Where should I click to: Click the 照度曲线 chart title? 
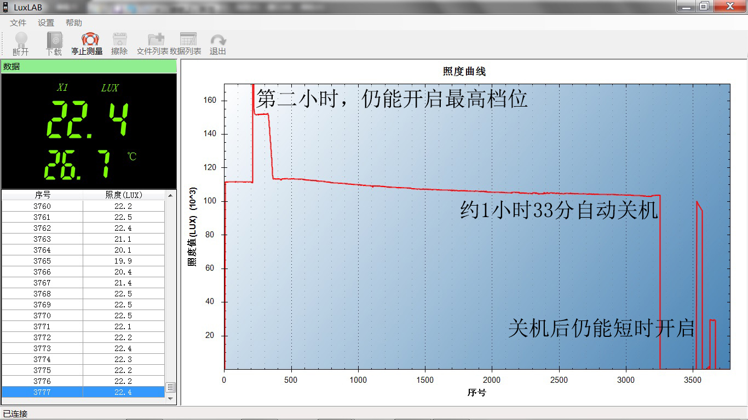point(464,71)
